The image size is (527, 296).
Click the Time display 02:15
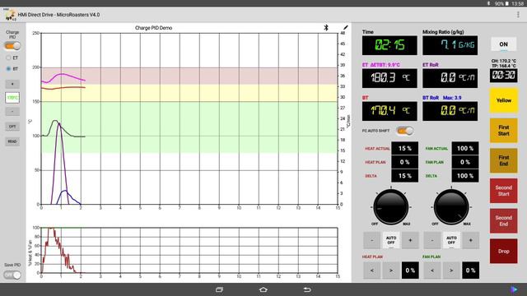pos(389,45)
